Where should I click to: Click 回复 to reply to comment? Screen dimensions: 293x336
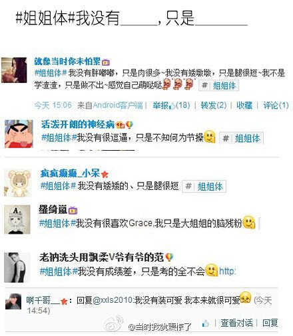(270, 323)
